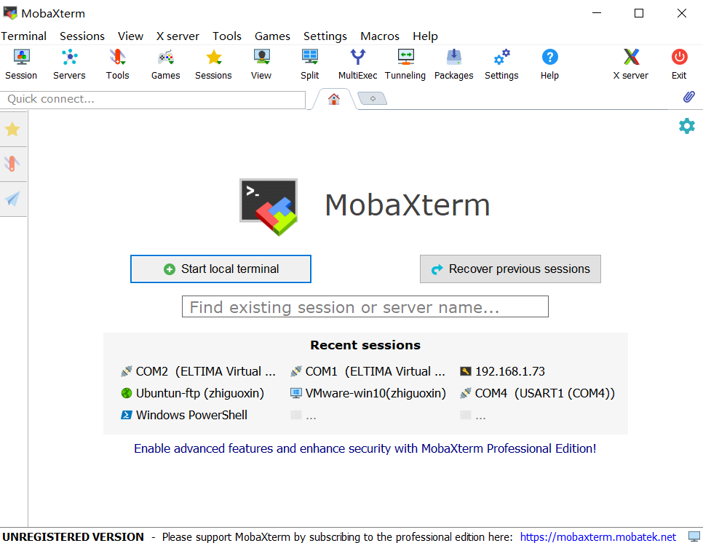This screenshot has height=543, width=703.
Task: Select the star favorites sidebar tab
Action: click(x=12, y=129)
